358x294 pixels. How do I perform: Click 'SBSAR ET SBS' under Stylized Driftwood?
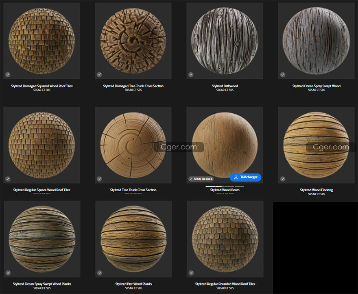click(x=225, y=90)
